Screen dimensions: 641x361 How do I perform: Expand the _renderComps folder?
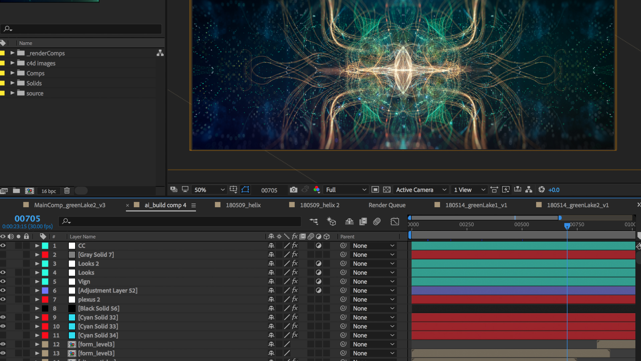coord(12,53)
